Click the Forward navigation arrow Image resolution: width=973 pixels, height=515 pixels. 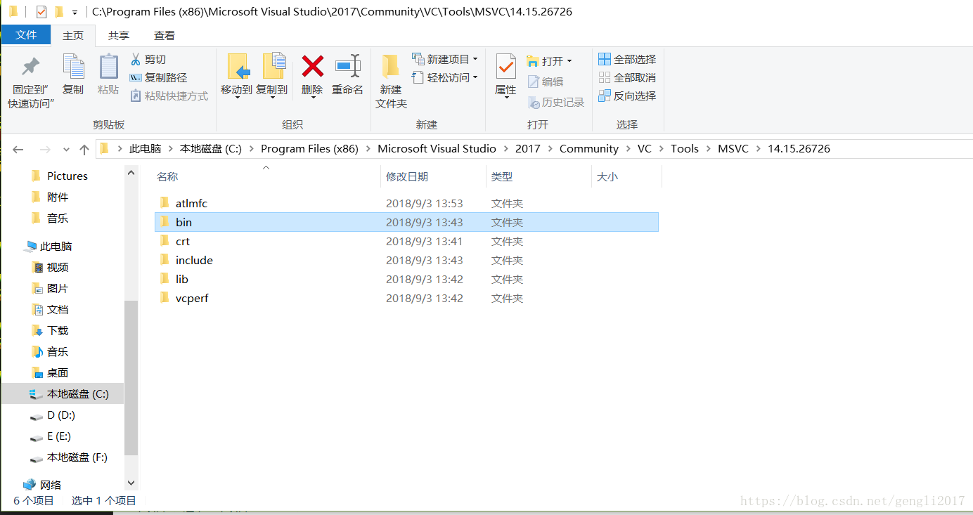click(x=45, y=149)
